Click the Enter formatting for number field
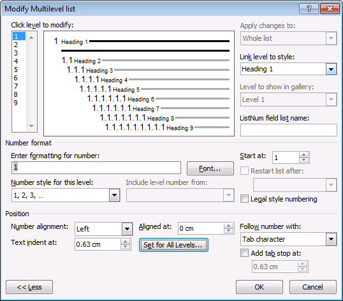Image resolution: width=343 pixels, height=301 pixels. coord(96,168)
